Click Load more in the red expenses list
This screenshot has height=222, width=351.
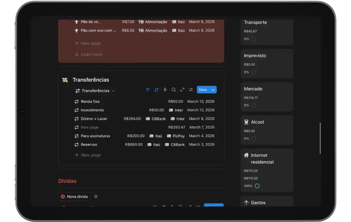pos(89,54)
